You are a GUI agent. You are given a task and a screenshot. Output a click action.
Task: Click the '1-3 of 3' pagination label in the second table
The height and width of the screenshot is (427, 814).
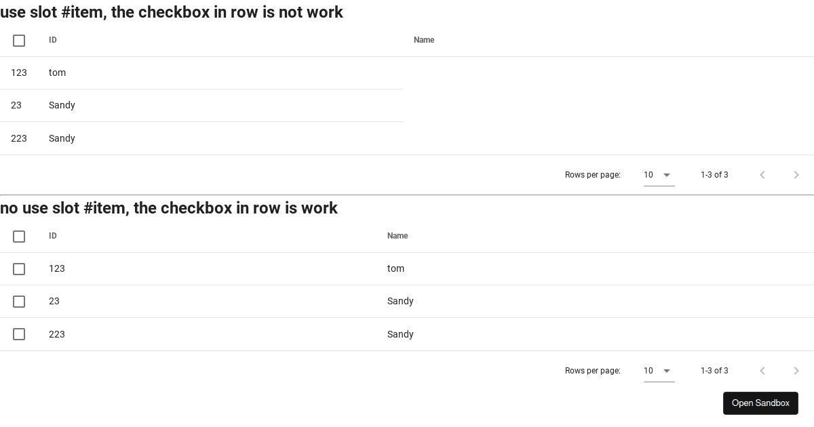click(714, 371)
